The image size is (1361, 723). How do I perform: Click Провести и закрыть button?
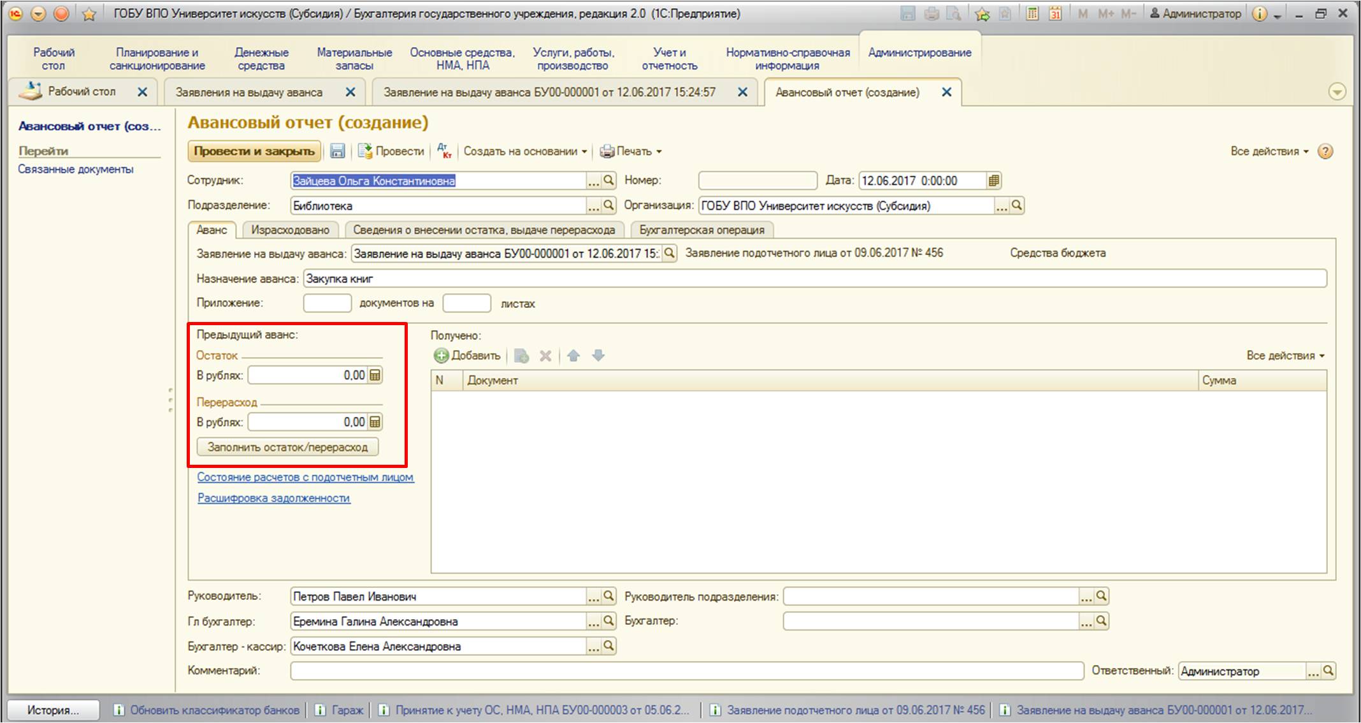[x=254, y=151]
